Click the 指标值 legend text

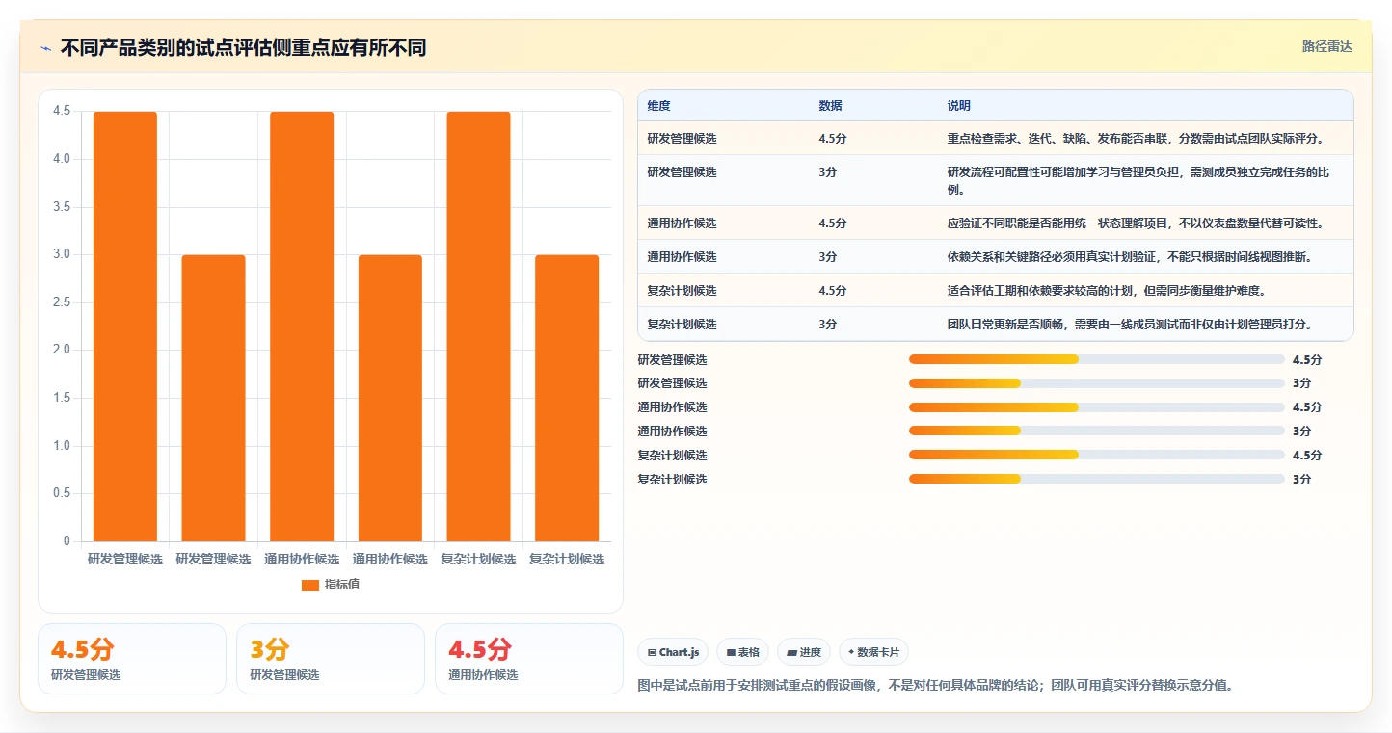342,585
